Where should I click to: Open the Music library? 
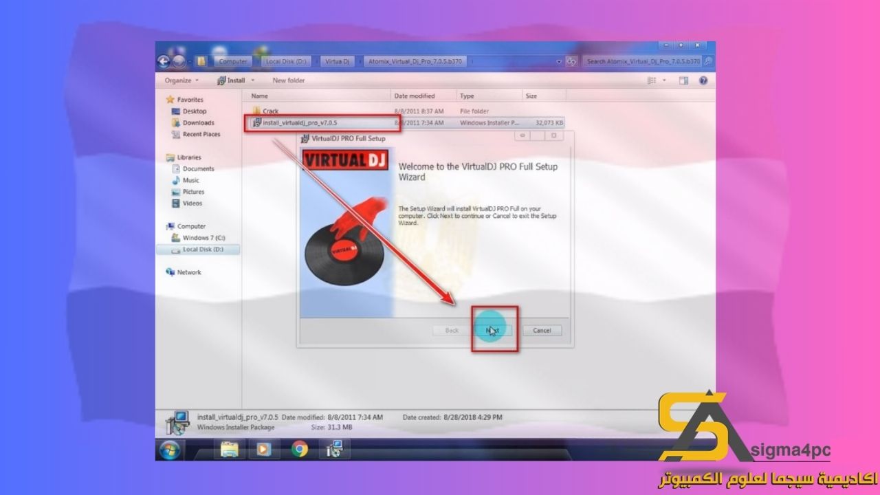click(x=190, y=181)
